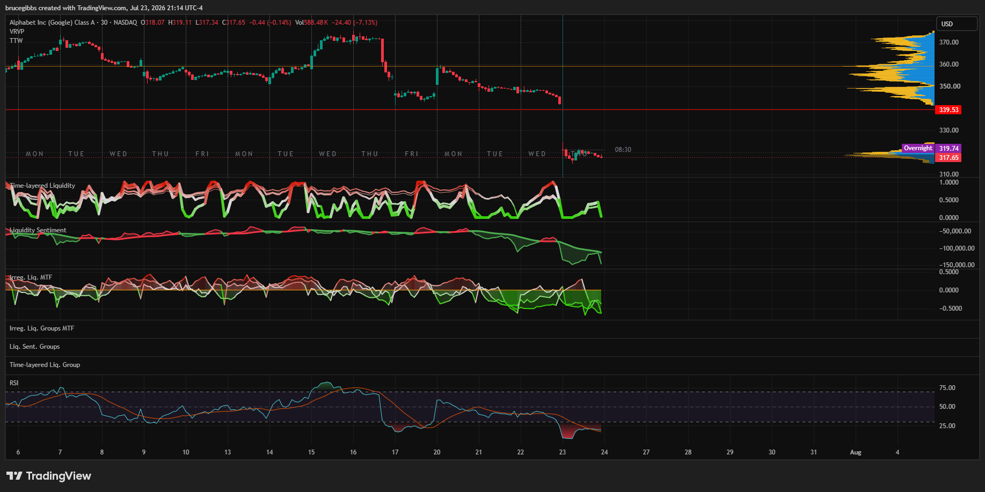
Task: Click the 350.00 price scale label
Action: 950,86
